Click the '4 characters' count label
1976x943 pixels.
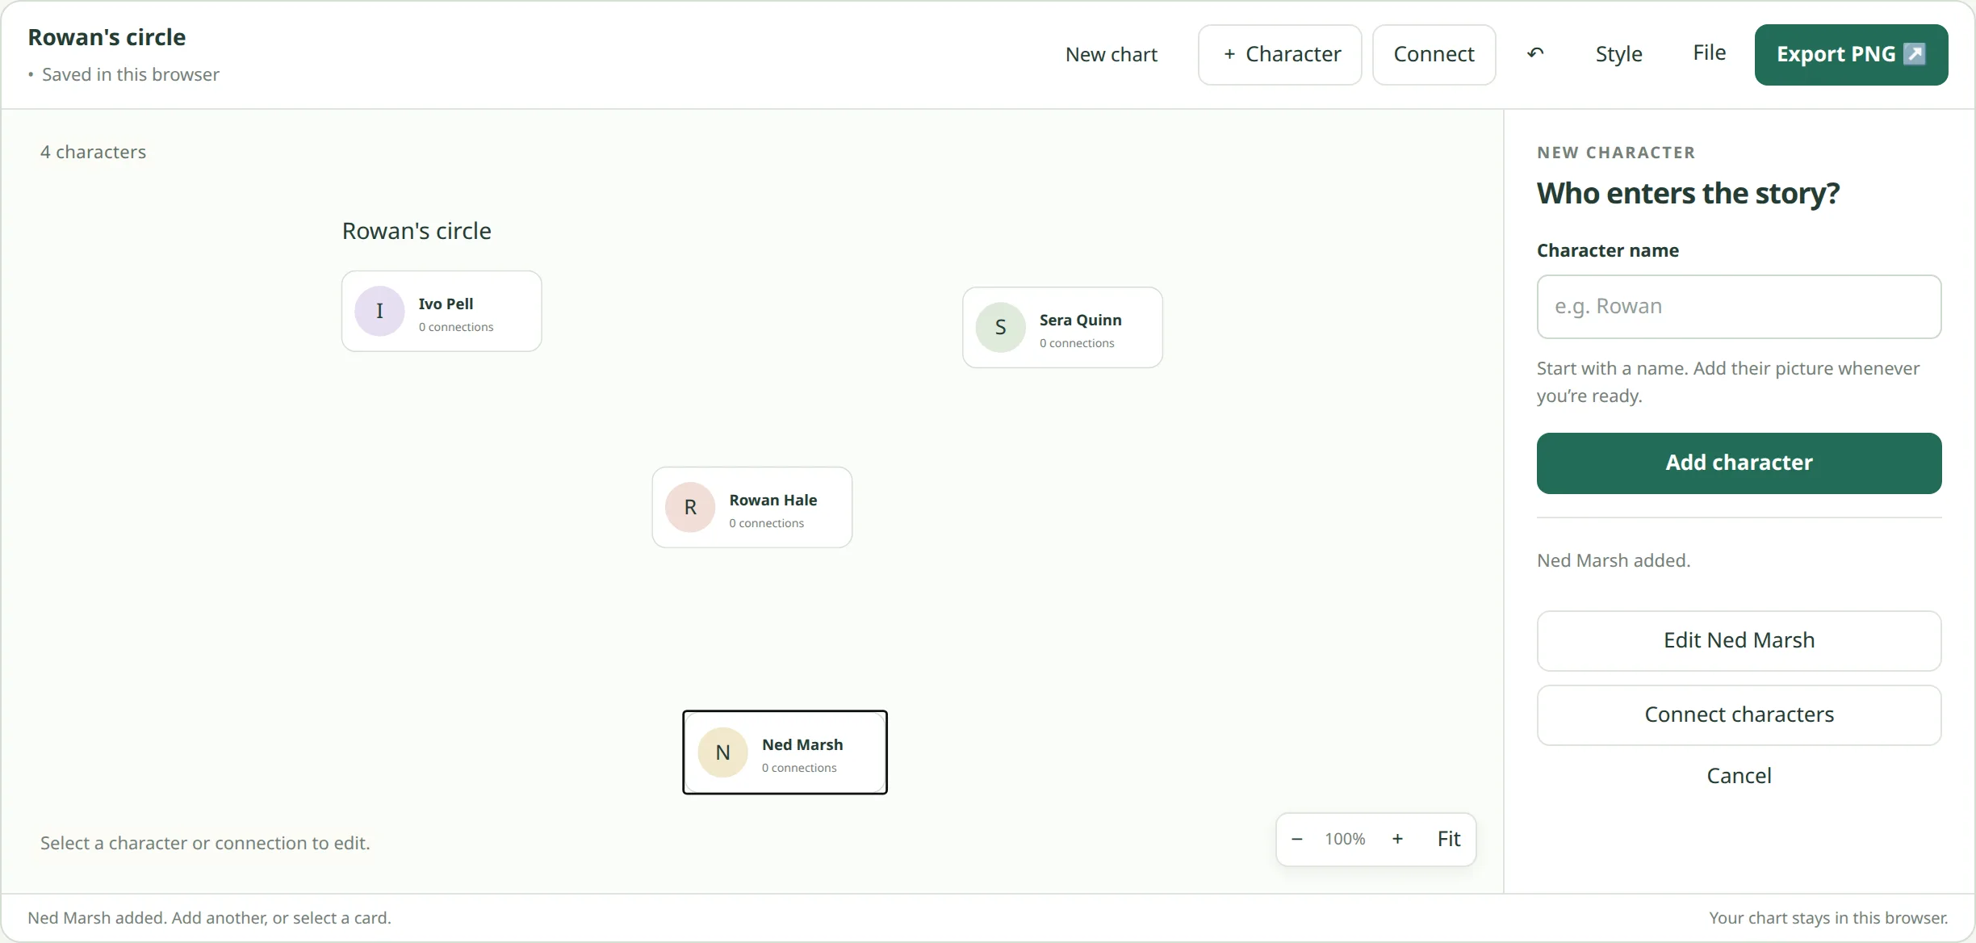[94, 152]
